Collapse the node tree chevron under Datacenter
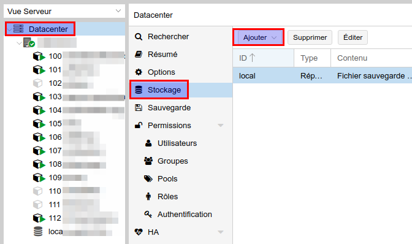The height and width of the screenshot is (244, 412). click(x=19, y=43)
